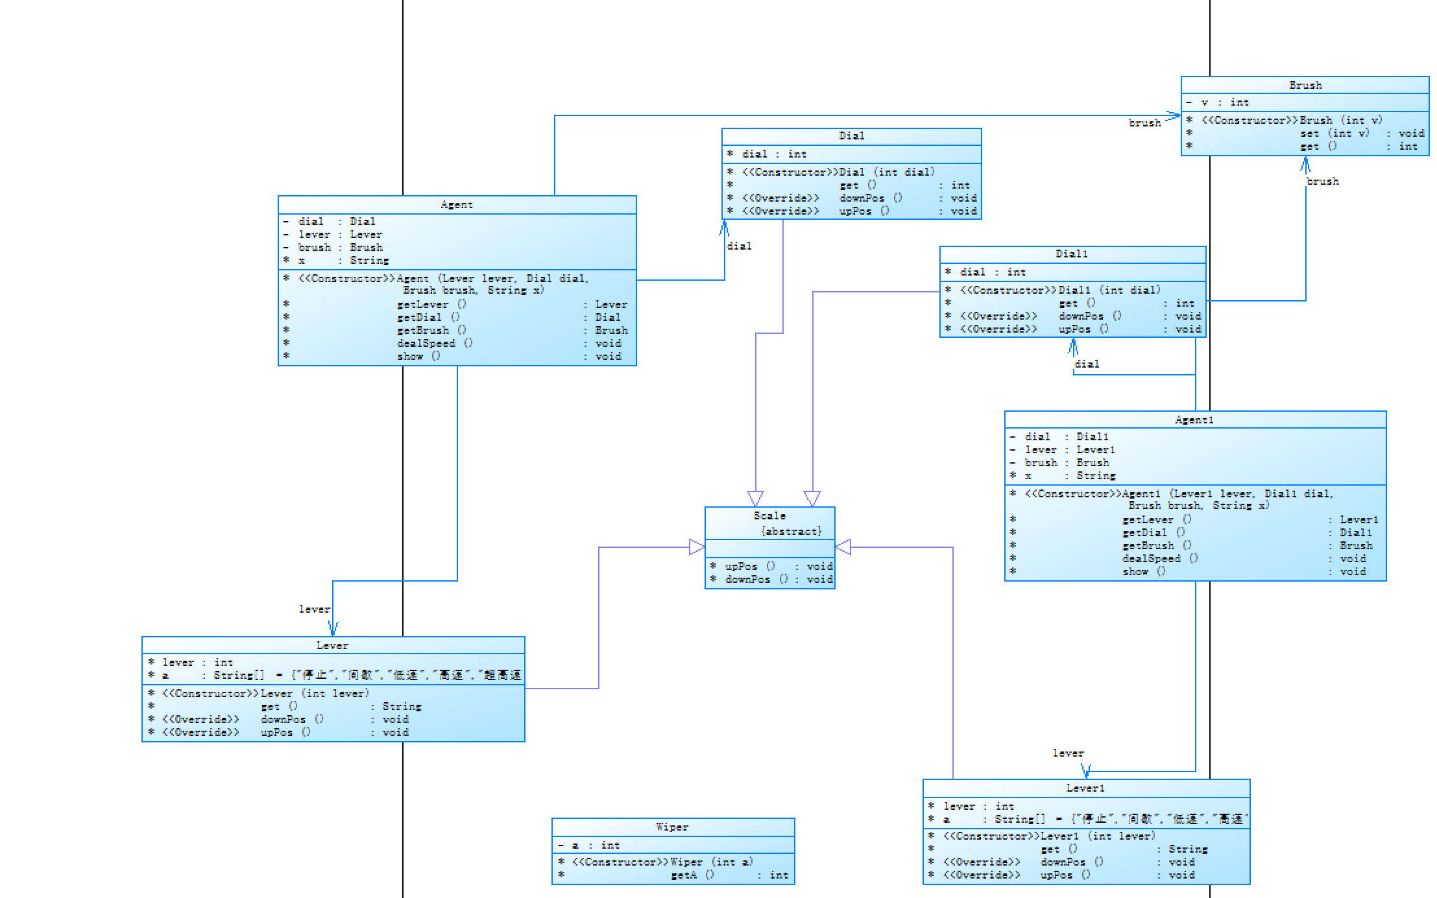Click the set(int v) method in Brush
Image resolution: width=1437 pixels, height=898 pixels.
pyautogui.click(x=1334, y=133)
